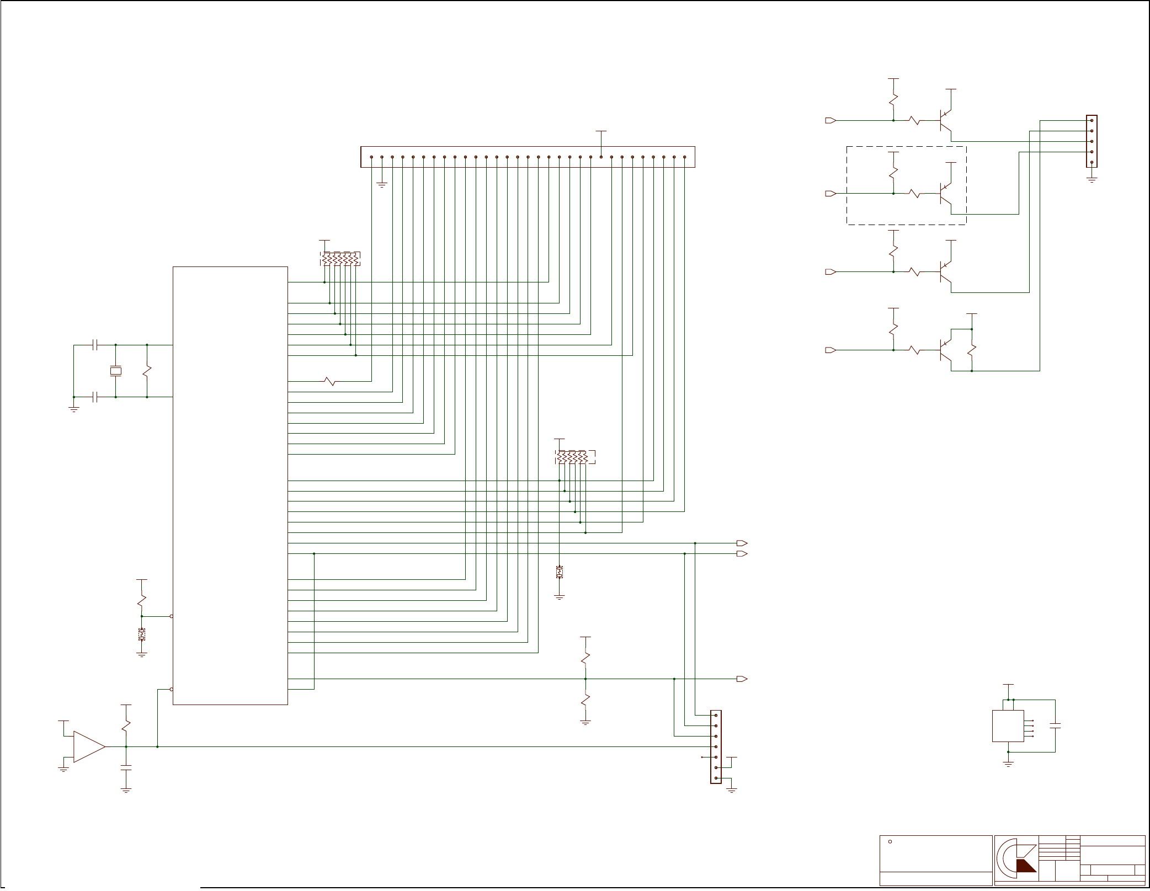Select the capacitor beside the small square IC
1150x891 pixels.
point(1055,725)
